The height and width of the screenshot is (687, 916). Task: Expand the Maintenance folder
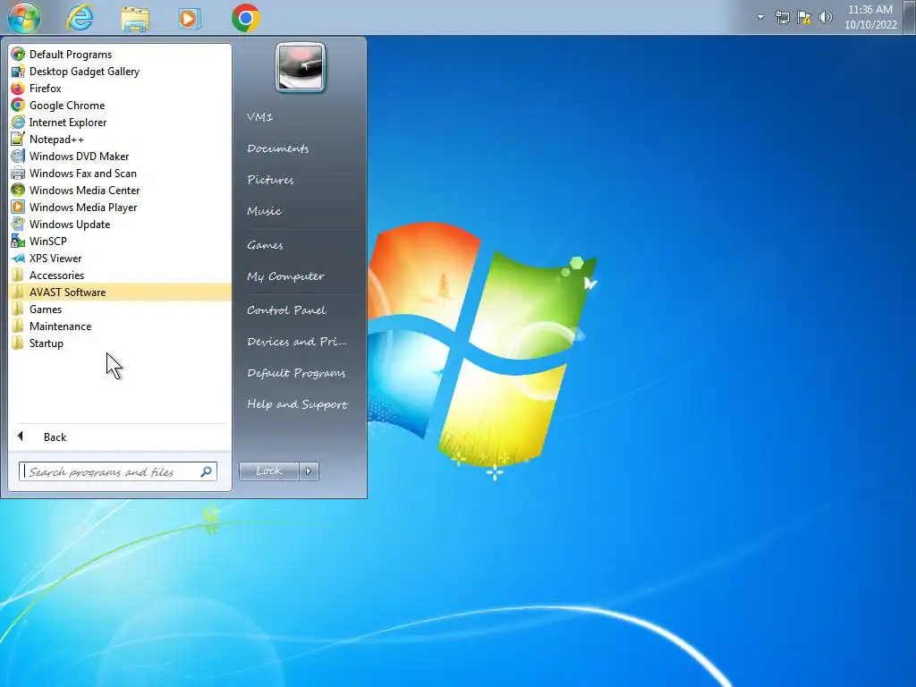[120, 326]
